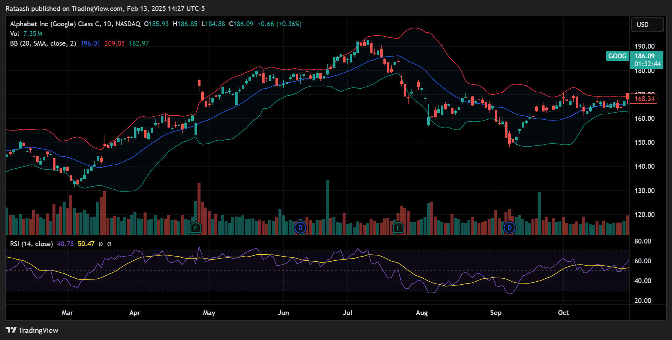Click the close price C186.09
The width and height of the screenshot is (672, 340).
click(241, 24)
